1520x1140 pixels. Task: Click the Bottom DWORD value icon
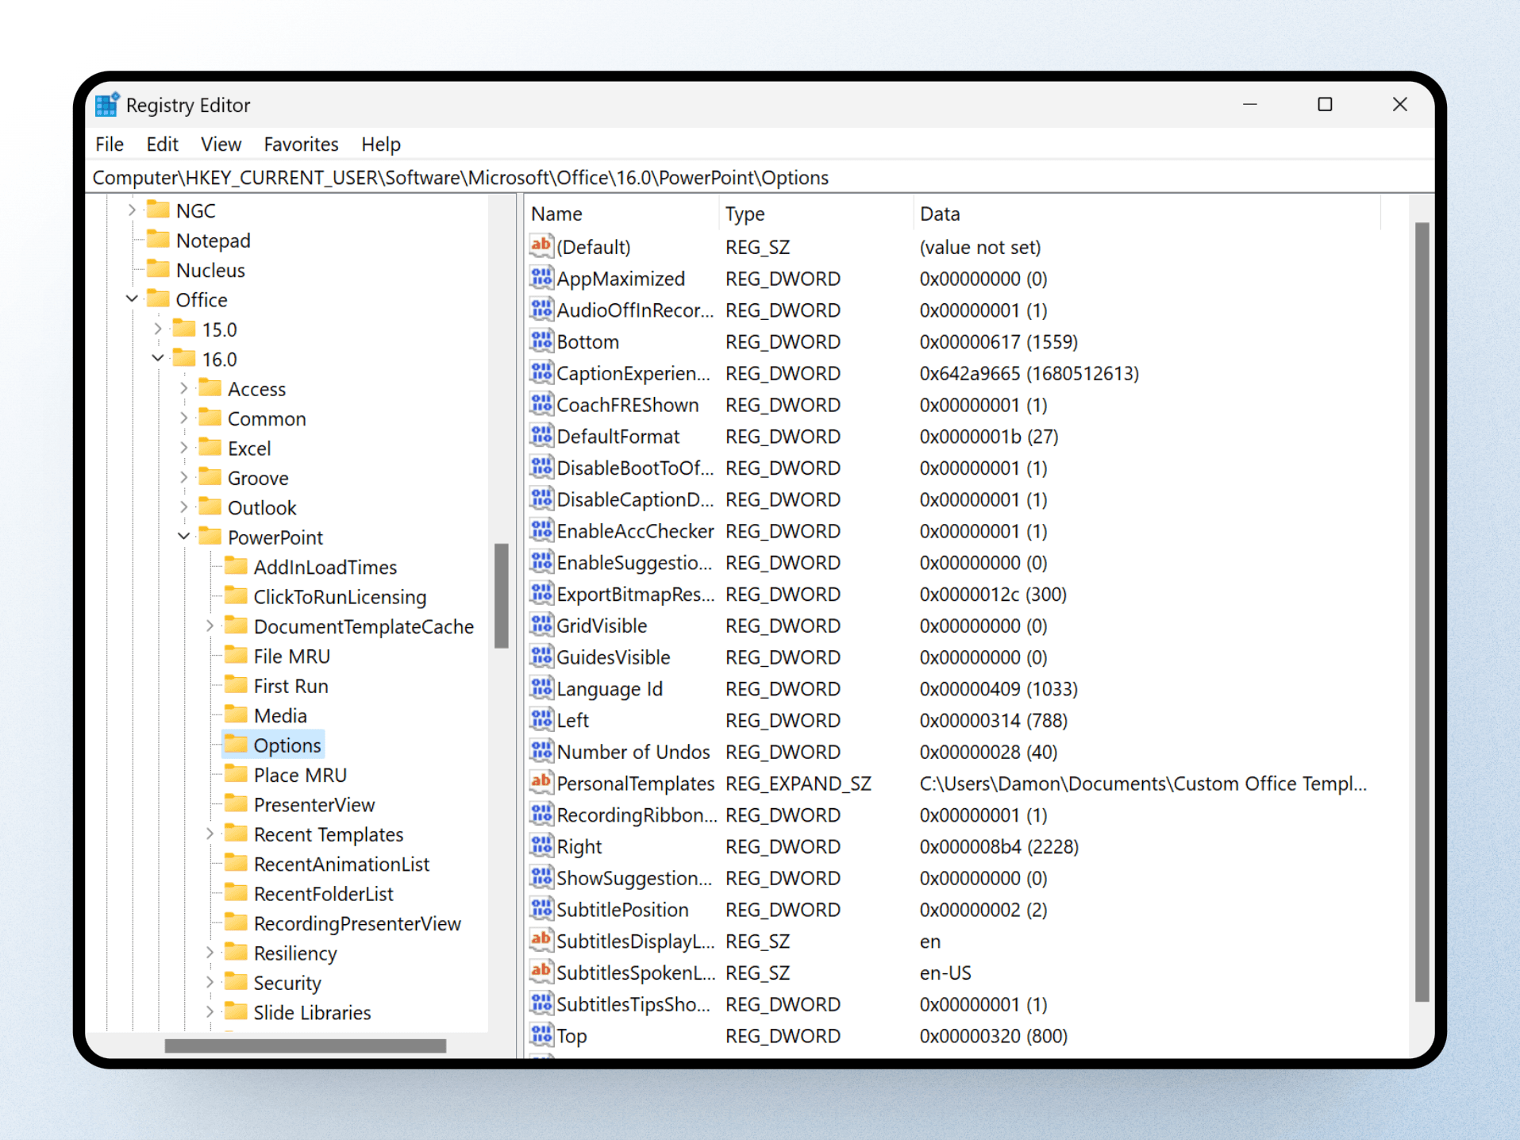tap(541, 341)
